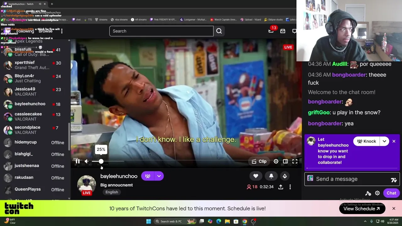Go to the Browse tab
The width and height of the screenshot is (402, 226).
point(46,31)
